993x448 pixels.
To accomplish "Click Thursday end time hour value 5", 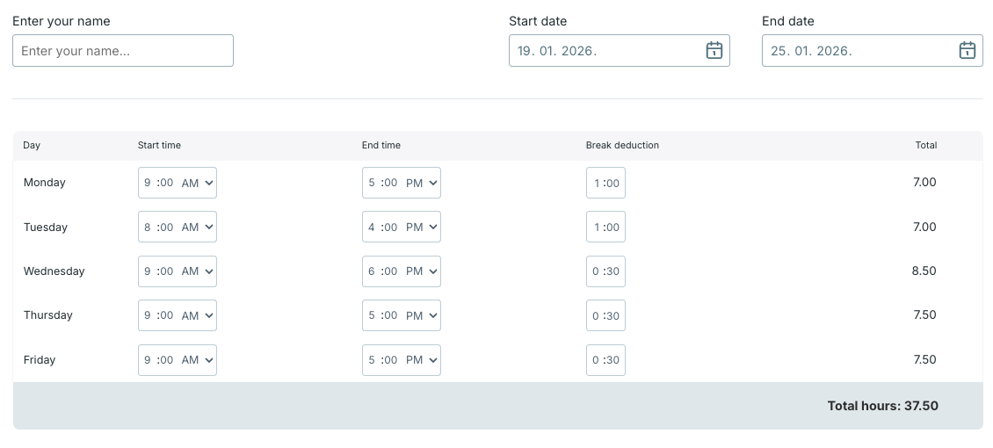I will [372, 315].
